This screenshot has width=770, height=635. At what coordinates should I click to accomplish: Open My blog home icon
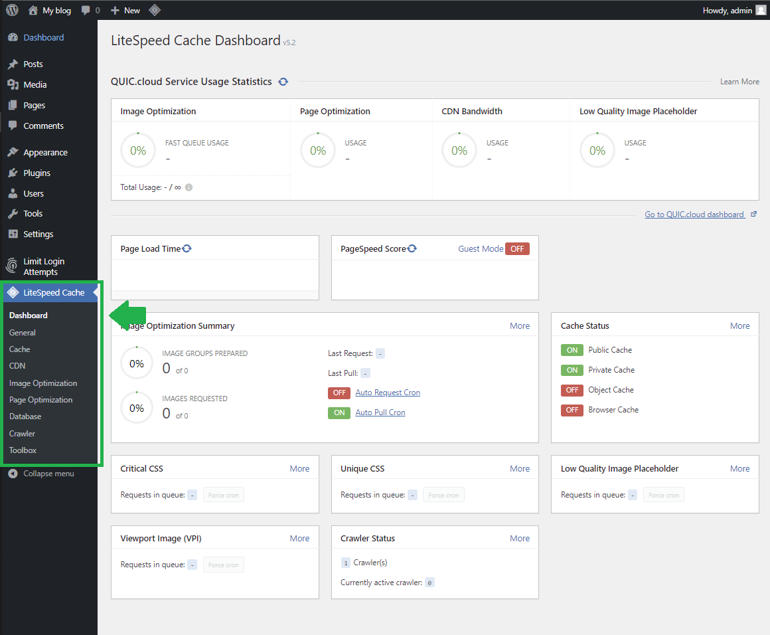click(33, 10)
